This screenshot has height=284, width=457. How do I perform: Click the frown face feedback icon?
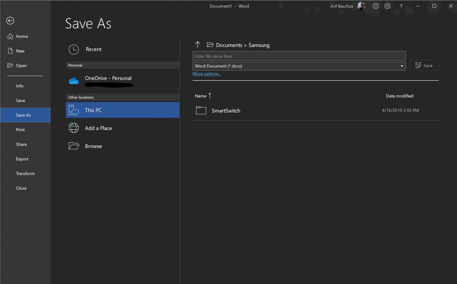pyautogui.click(x=387, y=6)
